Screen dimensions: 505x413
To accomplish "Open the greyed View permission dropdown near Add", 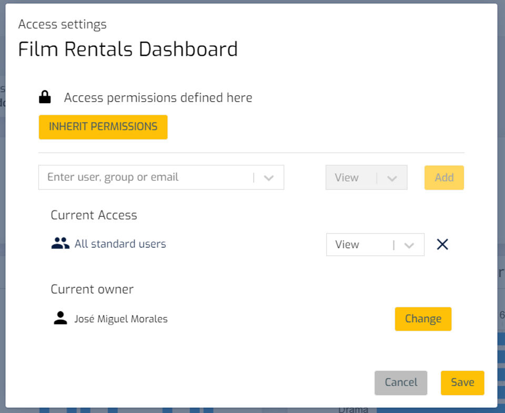I will coord(366,178).
